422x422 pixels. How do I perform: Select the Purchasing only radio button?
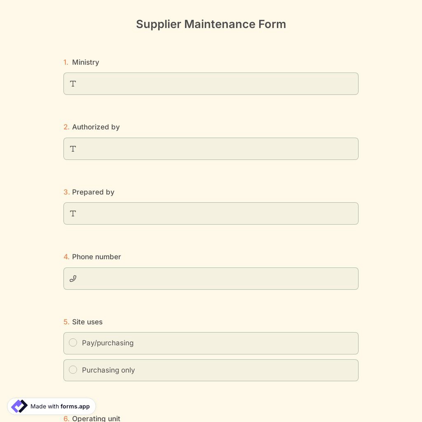[73, 370]
